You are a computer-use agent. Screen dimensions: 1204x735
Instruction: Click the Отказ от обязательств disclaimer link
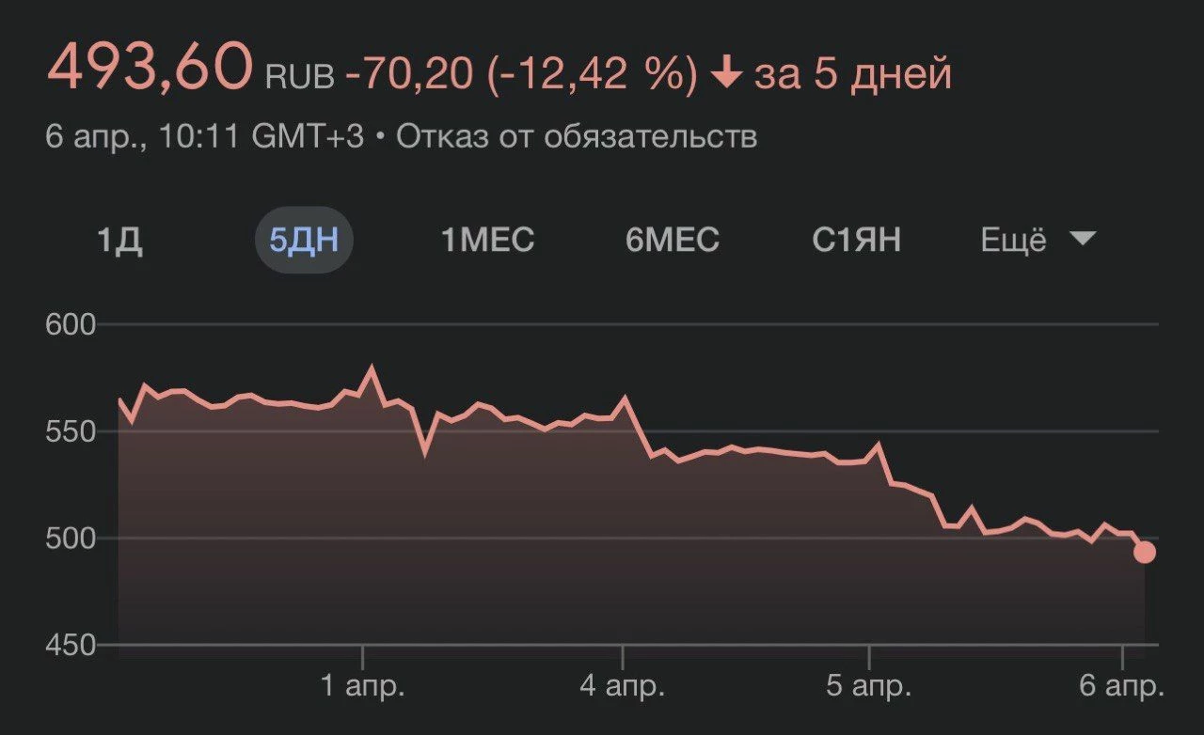coord(577,137)
